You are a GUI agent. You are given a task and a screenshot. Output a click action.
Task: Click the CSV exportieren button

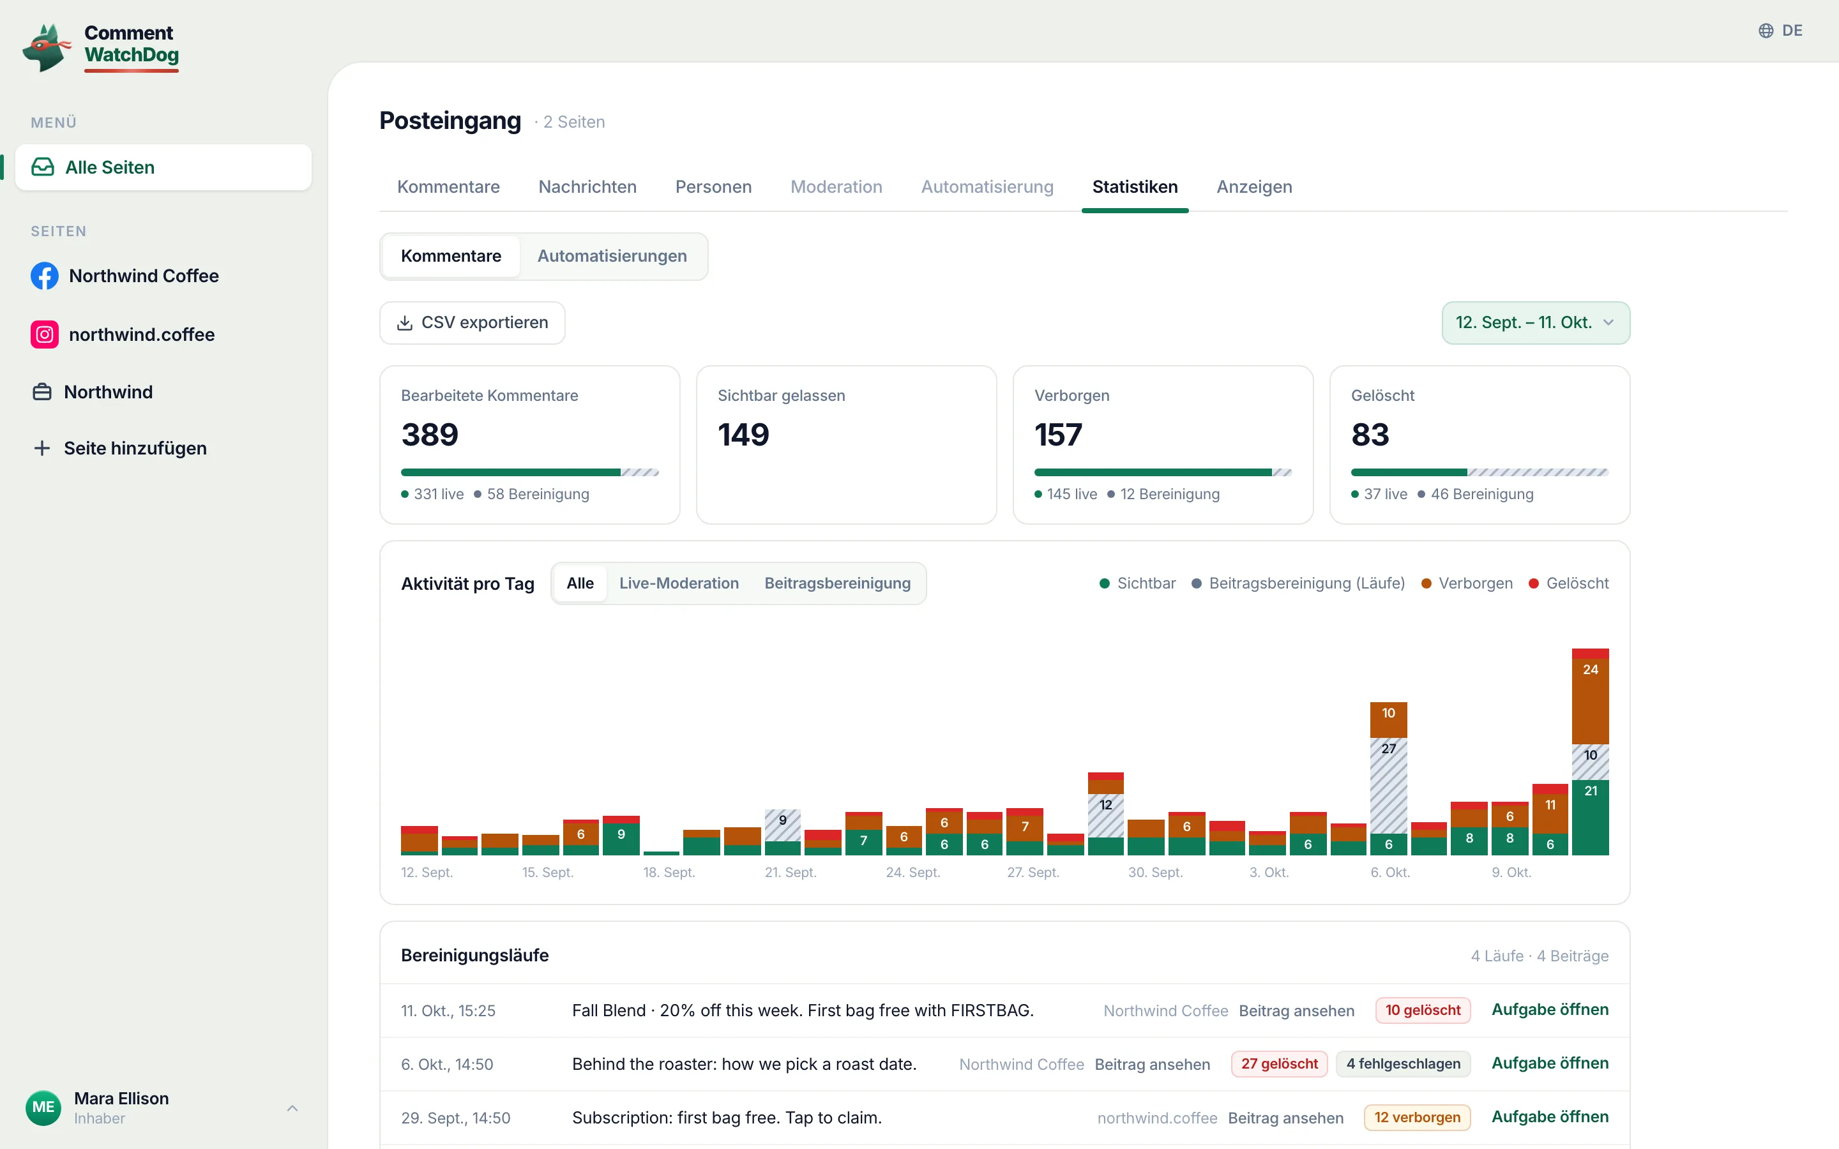click(472, 323)
